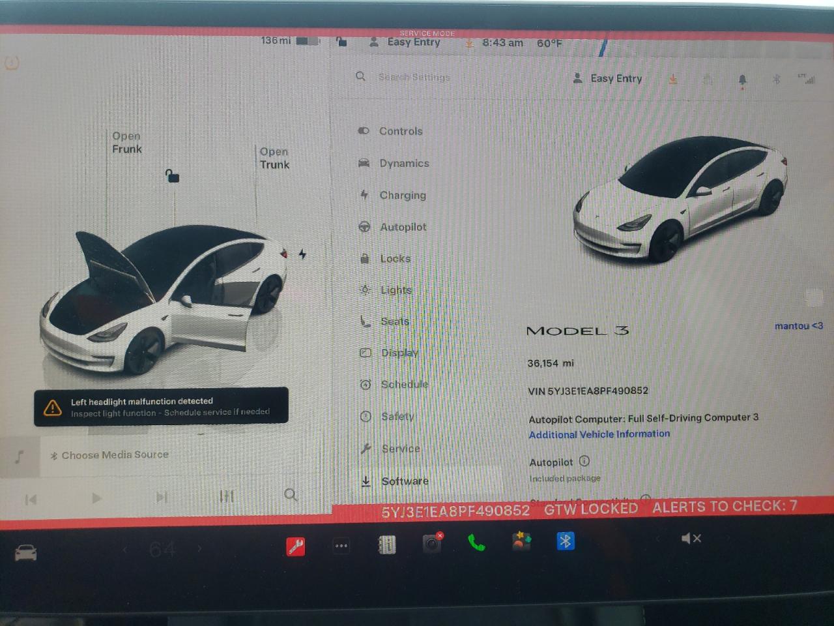The height and width of the screenshot is (626, 834).
Task: Open the media equalizer icon
Action: [x=227, y=497]
